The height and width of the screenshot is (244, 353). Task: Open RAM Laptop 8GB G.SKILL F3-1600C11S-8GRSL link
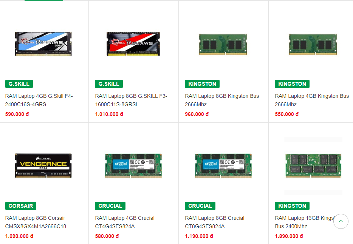tap(131, 100)
